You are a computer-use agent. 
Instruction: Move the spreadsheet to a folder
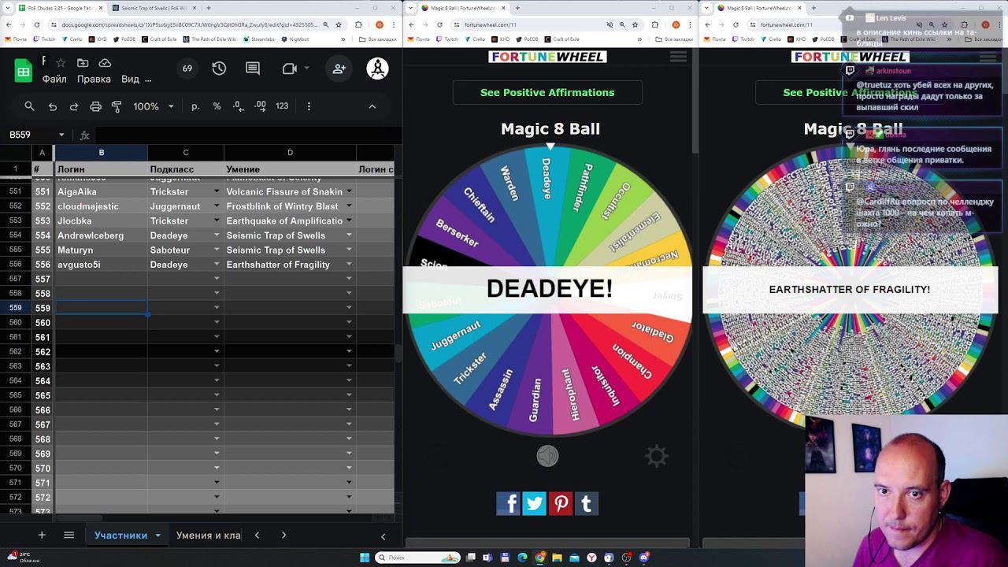point(83,63)
